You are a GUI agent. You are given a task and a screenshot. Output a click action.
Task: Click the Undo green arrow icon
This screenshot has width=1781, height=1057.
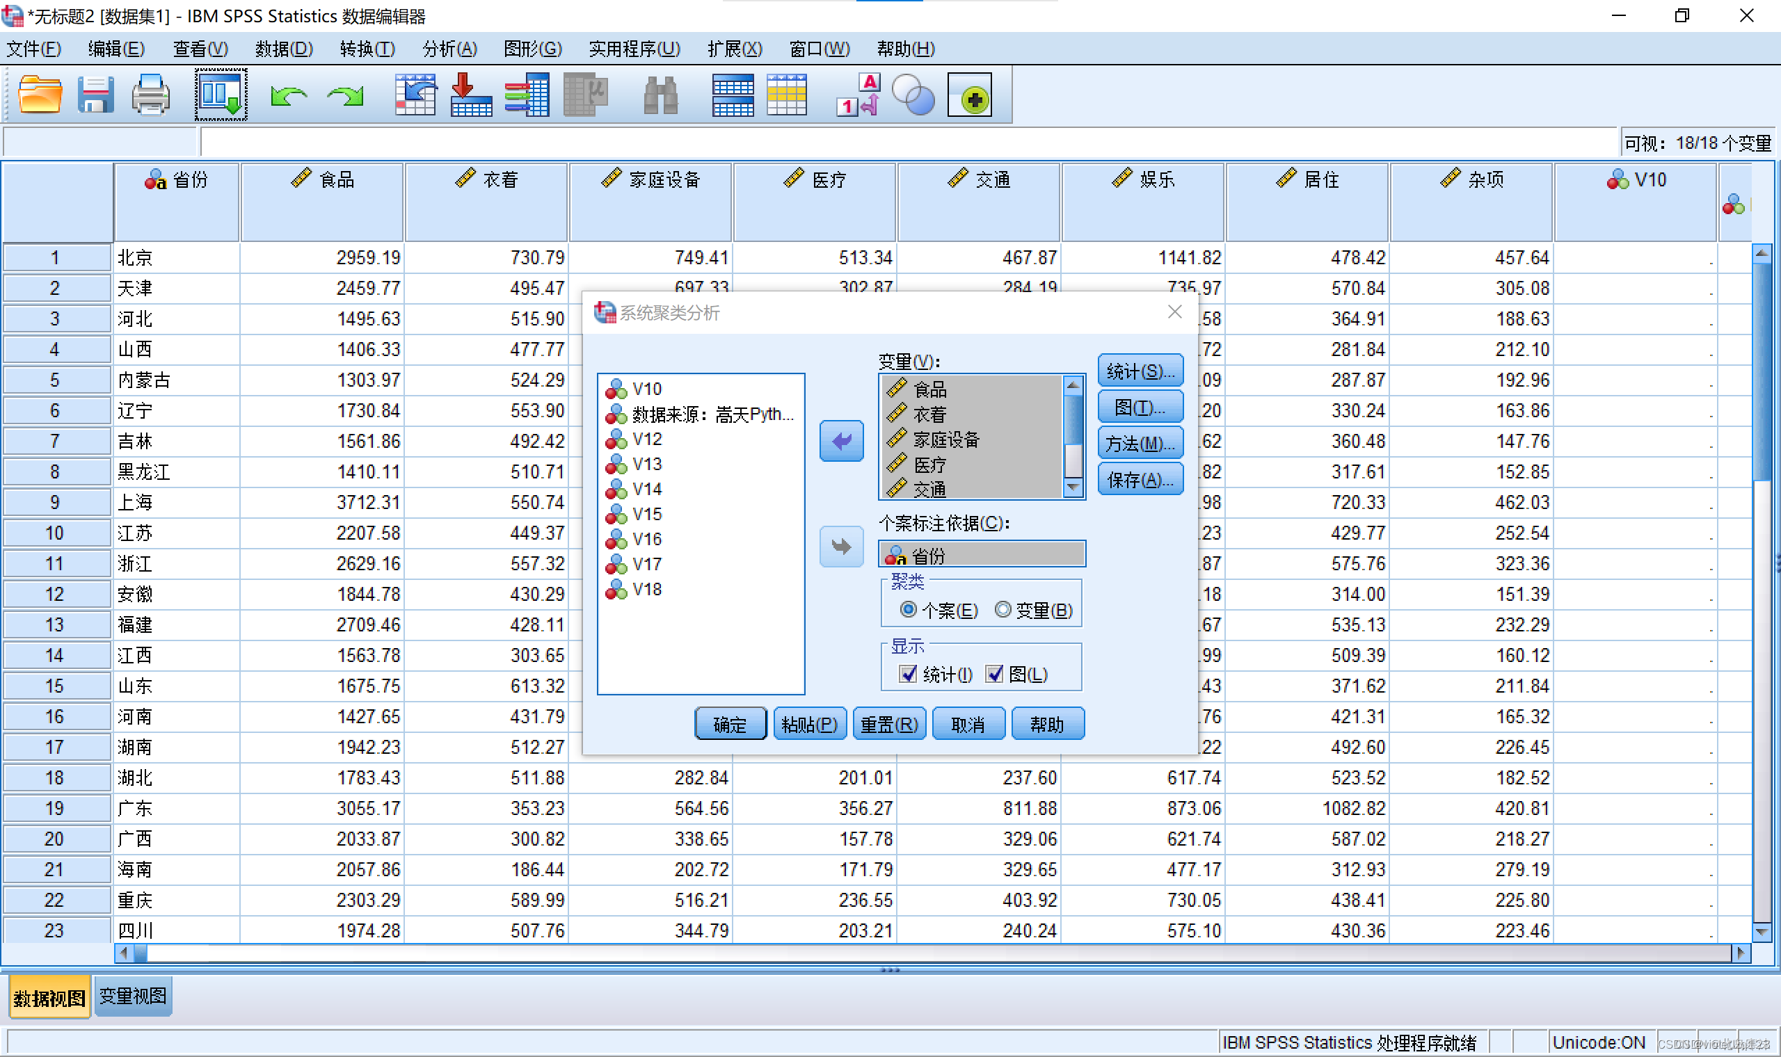(288, 95)
